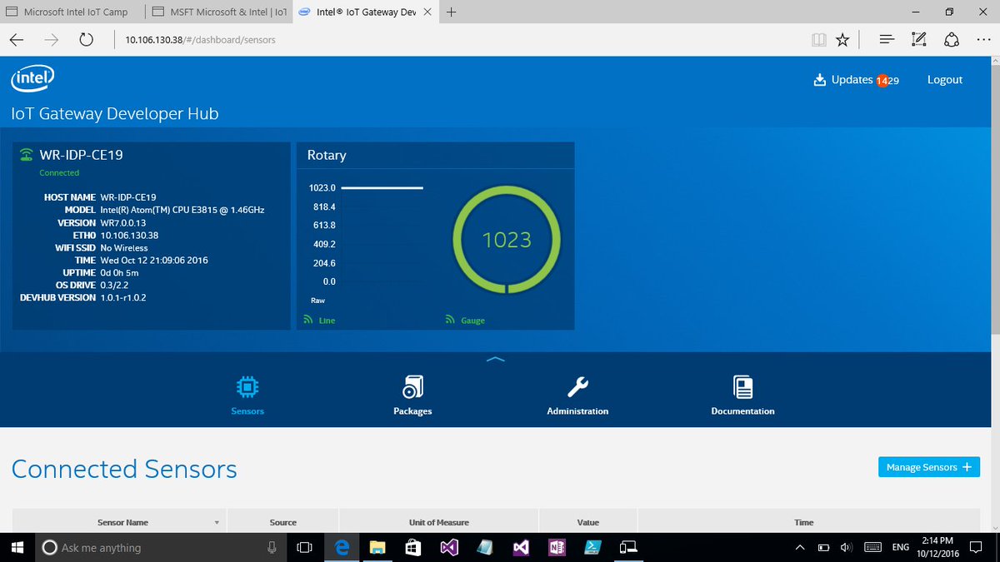
Task: Go forward in the browser
Action: tap(52, 39)
